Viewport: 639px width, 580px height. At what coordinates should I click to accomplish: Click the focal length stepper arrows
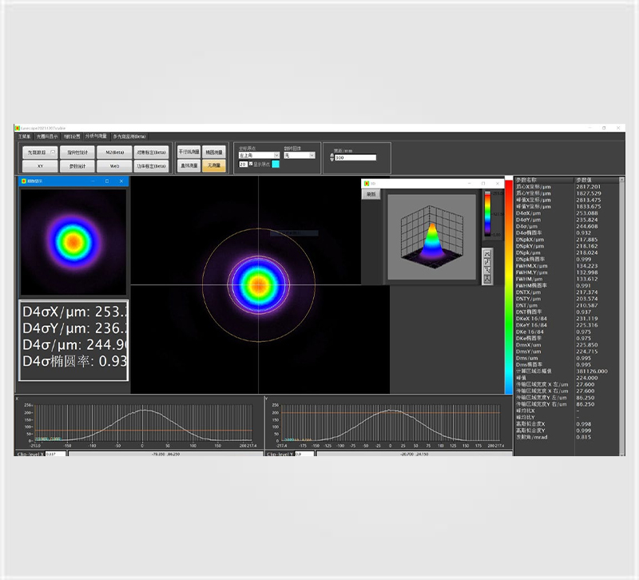point(331,157)
